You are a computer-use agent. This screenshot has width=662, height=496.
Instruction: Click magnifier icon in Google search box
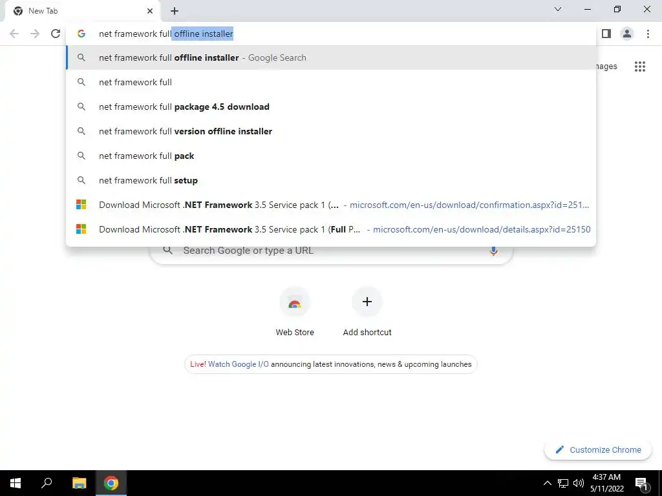pos(168,251)
